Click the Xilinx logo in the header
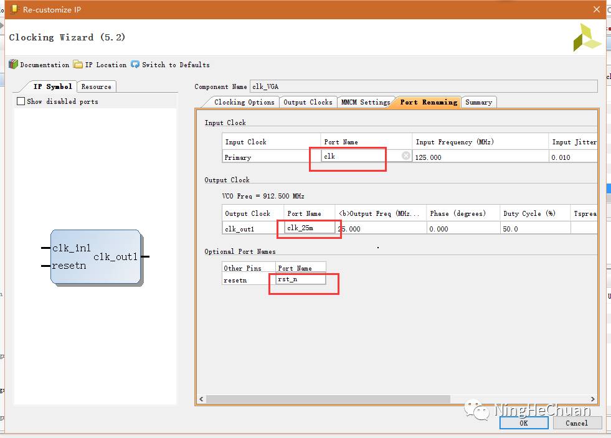611x438 pixels. (587, 37)
